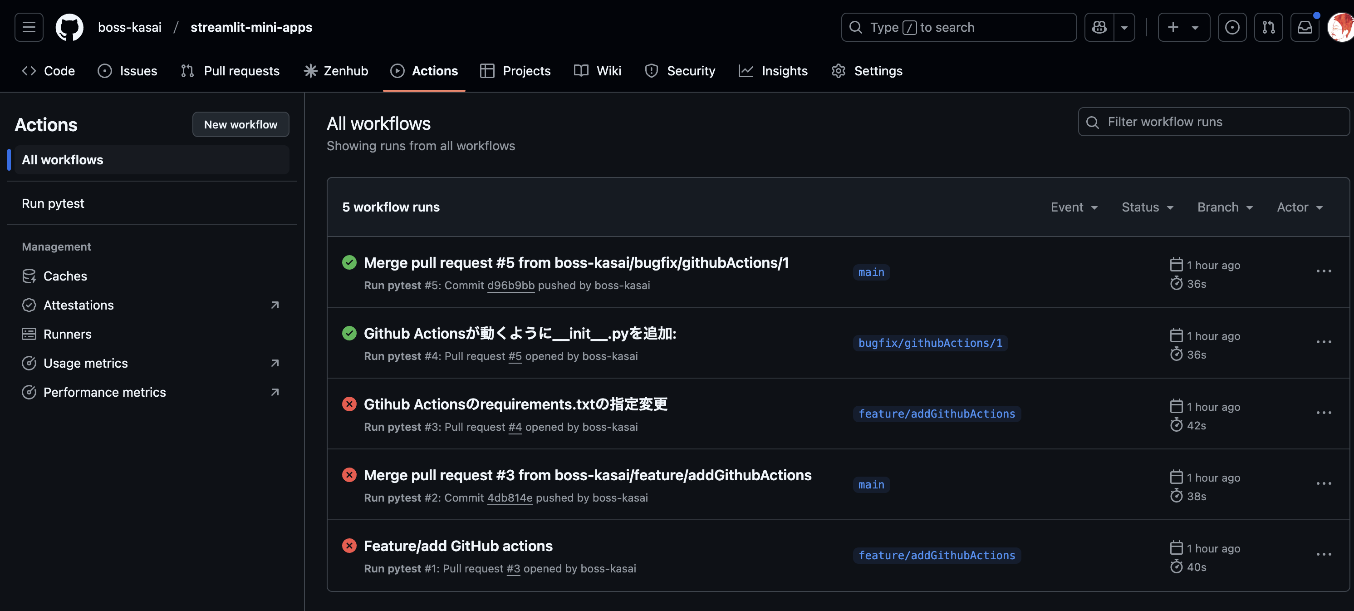Open commit d96b9bb link
Viewport: 1354px width, 611px height.
pos(510,285)
